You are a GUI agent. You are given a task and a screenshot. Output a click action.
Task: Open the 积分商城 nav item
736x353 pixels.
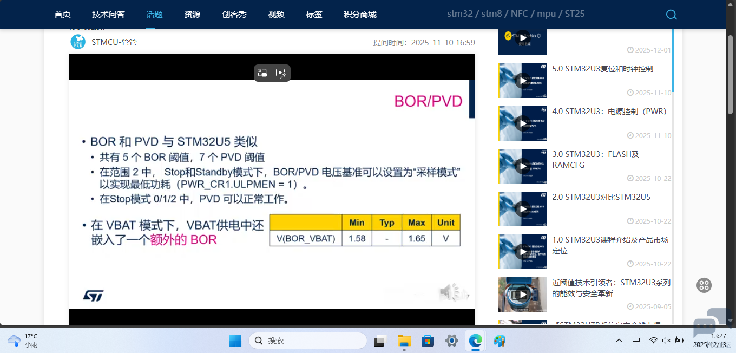(x=360, y=15)
